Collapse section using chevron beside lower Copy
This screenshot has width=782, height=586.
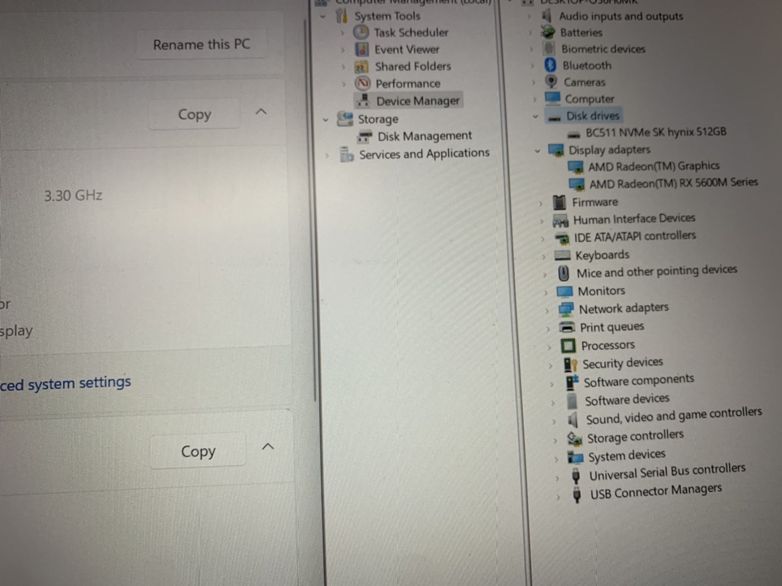(x=268, y=447)
